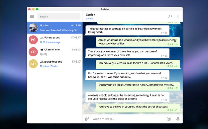Click the PG avatar for Potato group
Screen dimensions: 208x129
click(x=33, y=40)
